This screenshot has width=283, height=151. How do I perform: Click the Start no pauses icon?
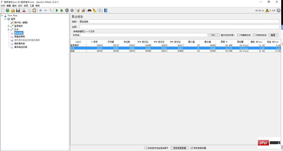pos(62,10)
